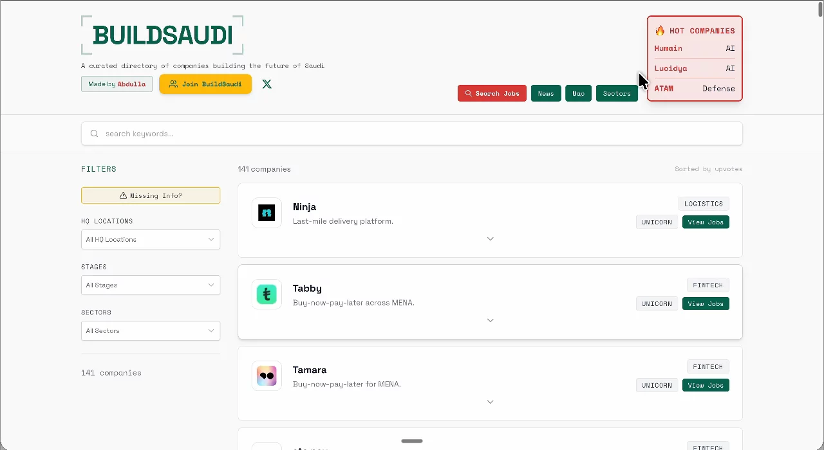Open the All Stages dropdown
The height and width of the screenshot is (450, 824).
point(151,285)
